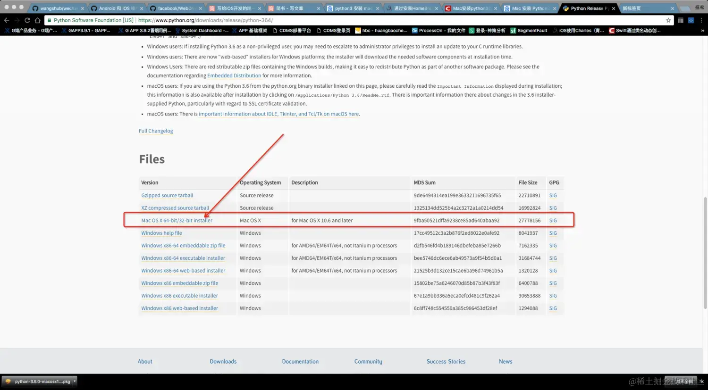Open the System Dashboard bookmark

pyautogui.click(x=201, y=30)
